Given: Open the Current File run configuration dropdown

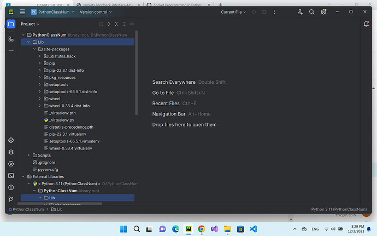Looking at the screenshot, I should point(233,12).
